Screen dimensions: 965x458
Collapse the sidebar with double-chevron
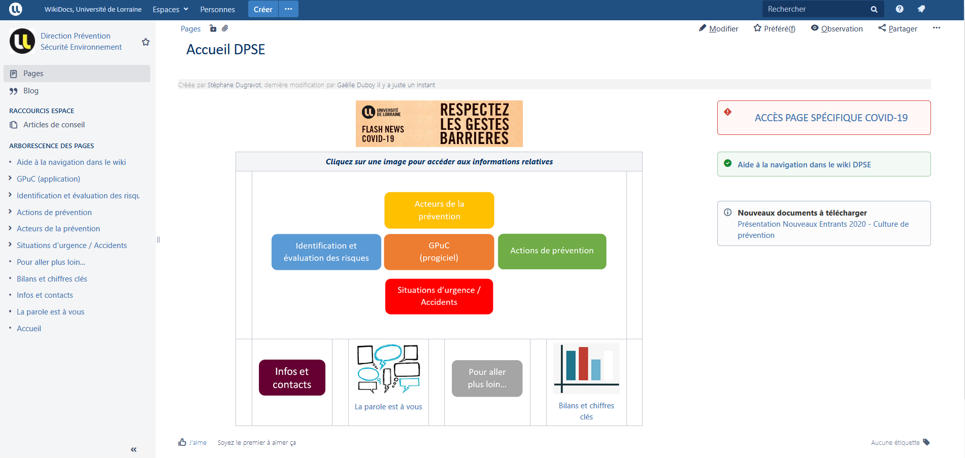[134, 449]
